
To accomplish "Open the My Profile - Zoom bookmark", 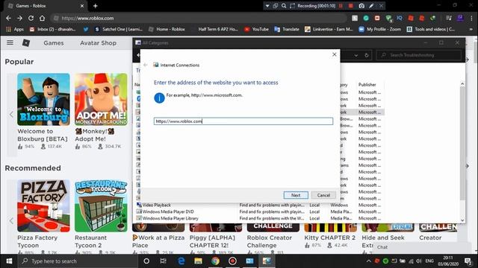I will (380, 29).
